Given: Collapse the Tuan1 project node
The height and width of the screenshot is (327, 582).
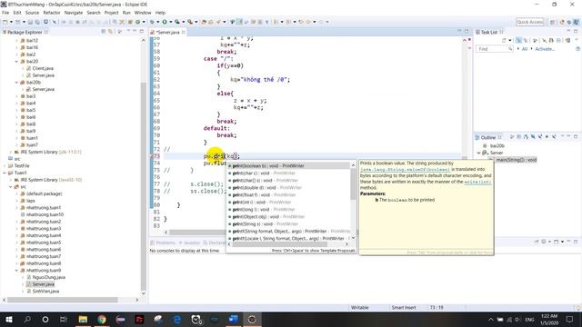Looking at the screenshot, I should pos(5,173).
